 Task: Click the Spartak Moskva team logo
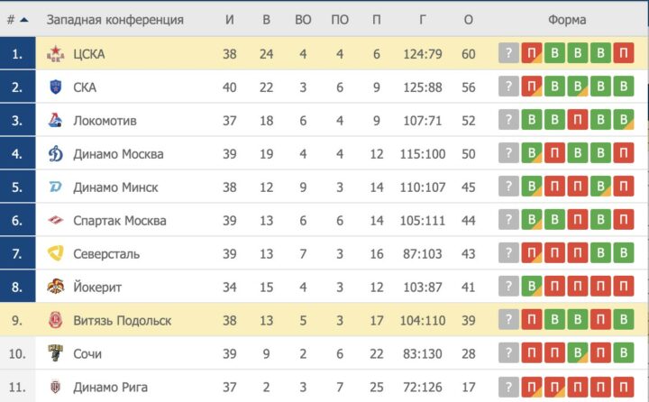[55, 221]
